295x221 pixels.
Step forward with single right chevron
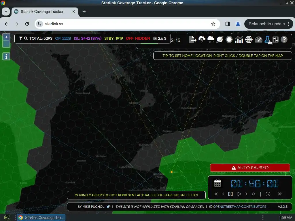[x=246, y=194]
